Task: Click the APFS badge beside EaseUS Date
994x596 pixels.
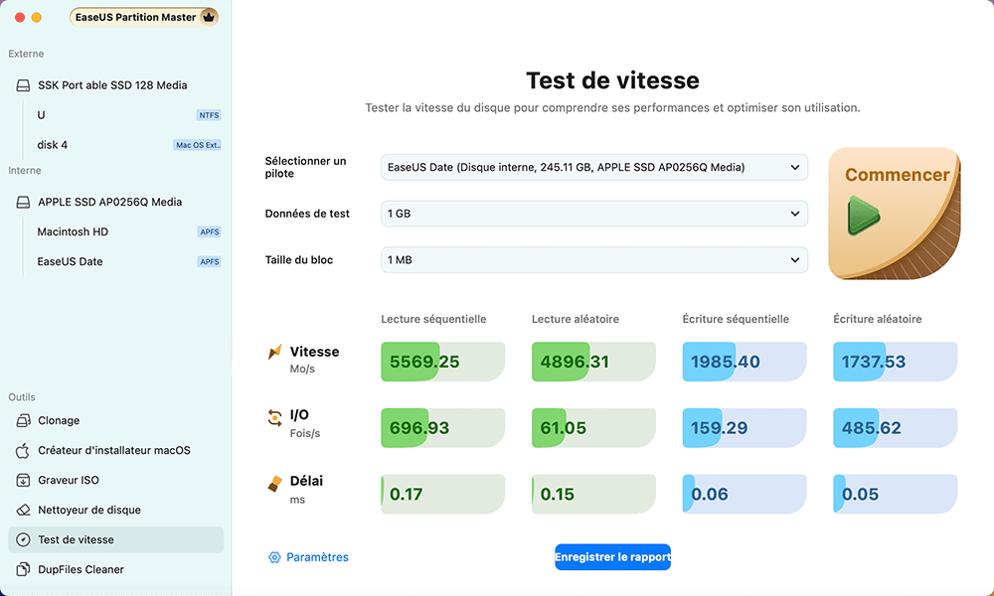Action: click(x=209, y=261)
